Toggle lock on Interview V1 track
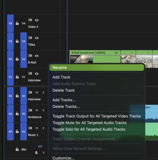This screenshot has height=160, width=158. (x=17, y=77)
